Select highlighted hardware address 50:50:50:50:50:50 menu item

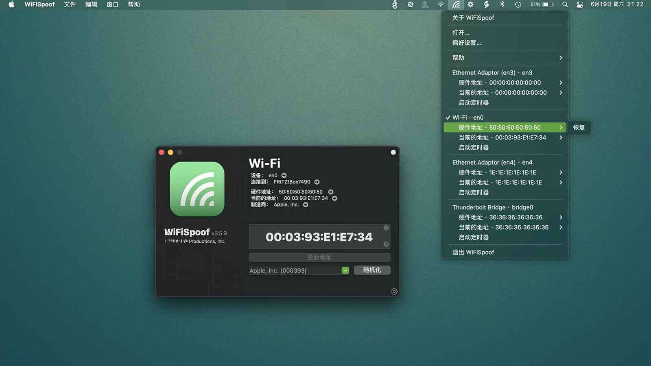coord(505,128)
